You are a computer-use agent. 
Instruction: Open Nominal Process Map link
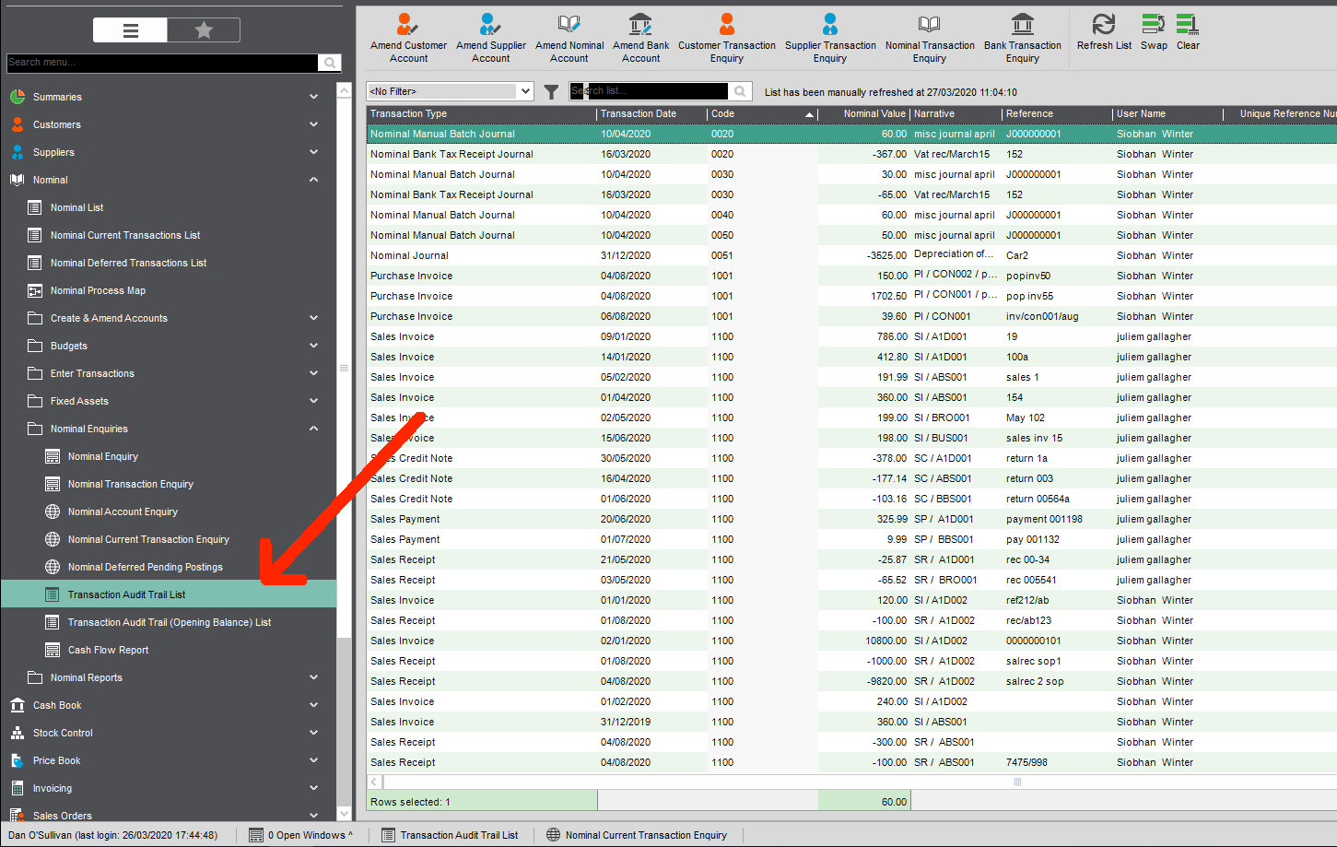click(x=98, y=290)
